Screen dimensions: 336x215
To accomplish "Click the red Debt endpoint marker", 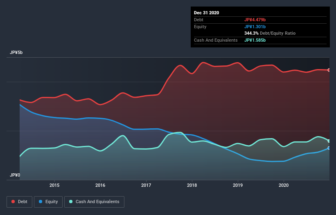I will point(329,70).
